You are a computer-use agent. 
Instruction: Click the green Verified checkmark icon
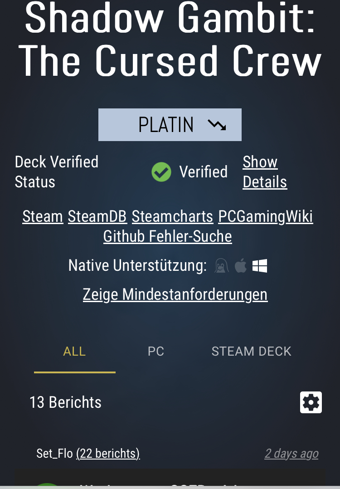click(x=161, y=172)
